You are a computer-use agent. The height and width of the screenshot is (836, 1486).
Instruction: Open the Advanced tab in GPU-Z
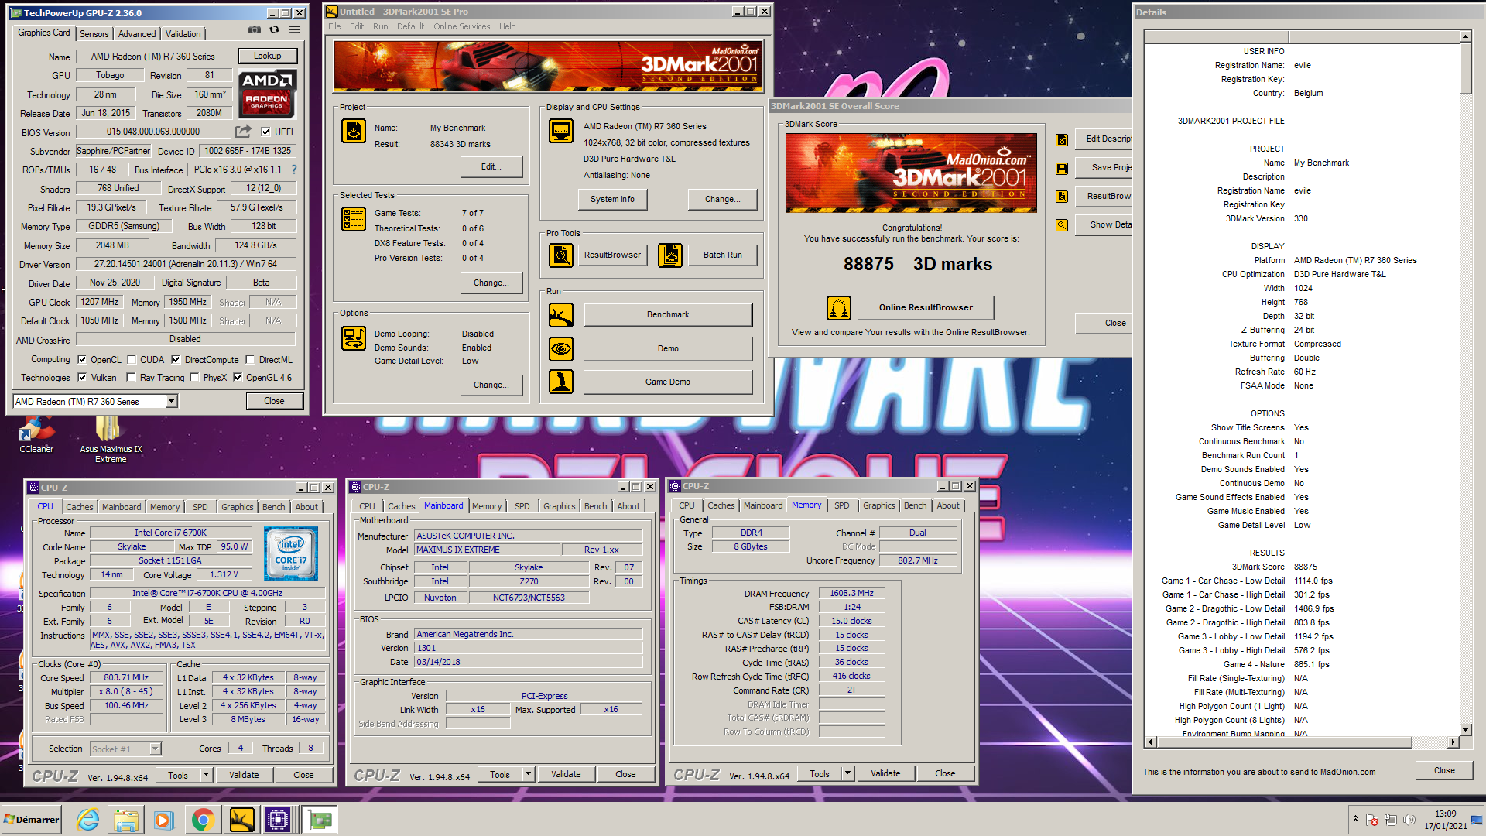click(x=137, y=34)
